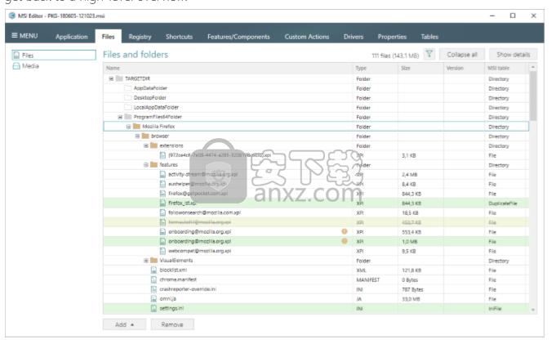Click the scrollbar down arrow
Screen dimensions: 556x344
533,310
